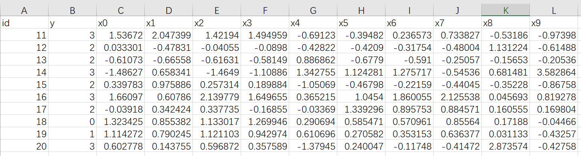Select the cell containing -0.0898
581x156 pixels.
click(x=265, y=48)
